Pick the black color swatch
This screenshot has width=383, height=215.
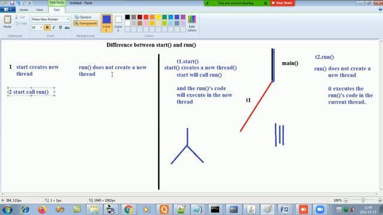coord(127,17)
